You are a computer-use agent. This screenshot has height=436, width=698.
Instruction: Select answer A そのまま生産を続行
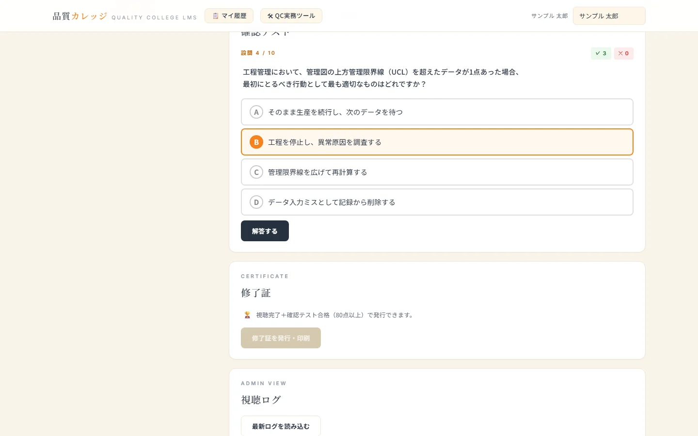437,112
